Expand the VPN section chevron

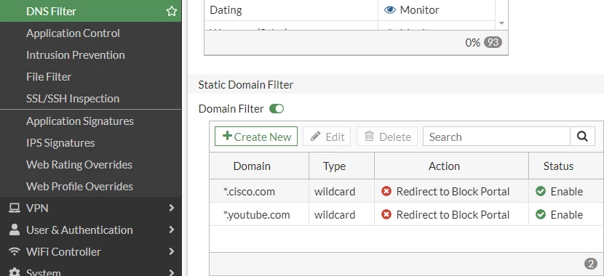pos(172,208)
